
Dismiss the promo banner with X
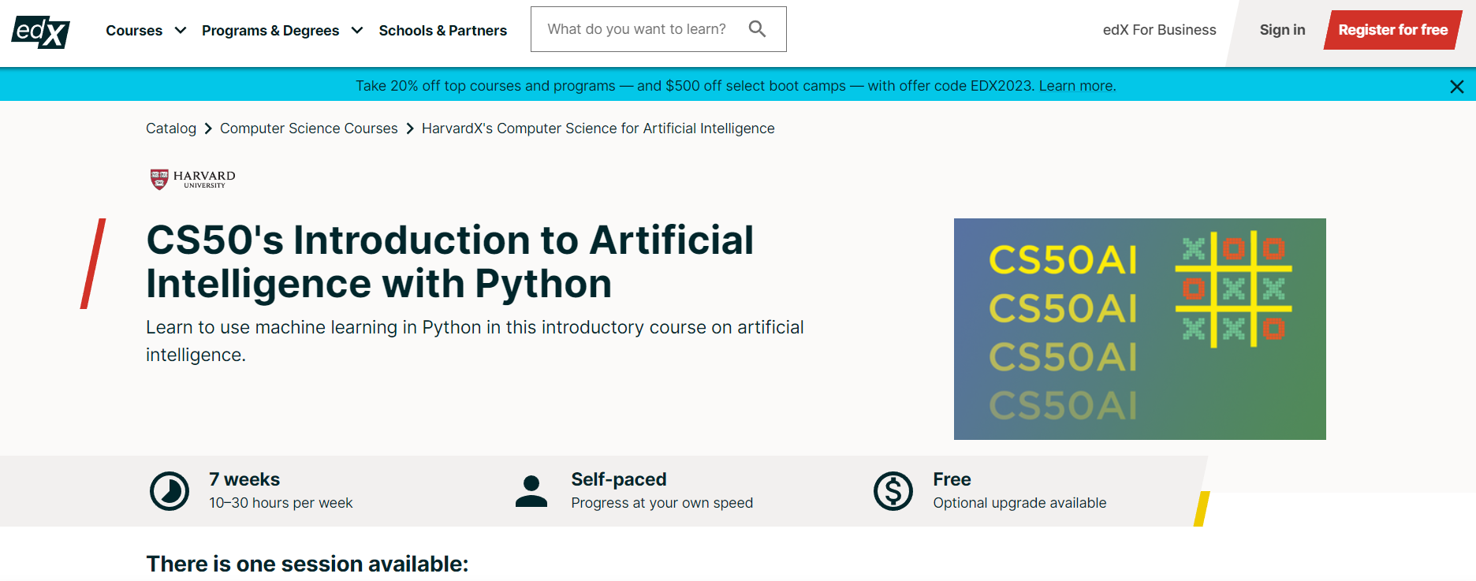[1456, 87]
